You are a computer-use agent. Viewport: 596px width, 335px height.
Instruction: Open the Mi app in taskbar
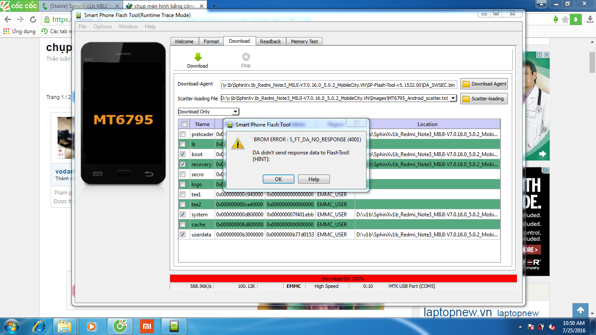pos(147,326)
